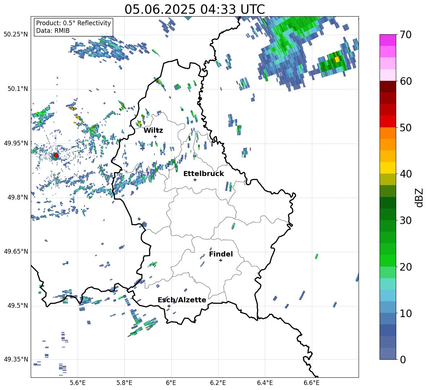The width and height of the screenshot is (428, 390).
Task: Click the 'dBZ' colorbar axis label
Action: coord(420,197)
